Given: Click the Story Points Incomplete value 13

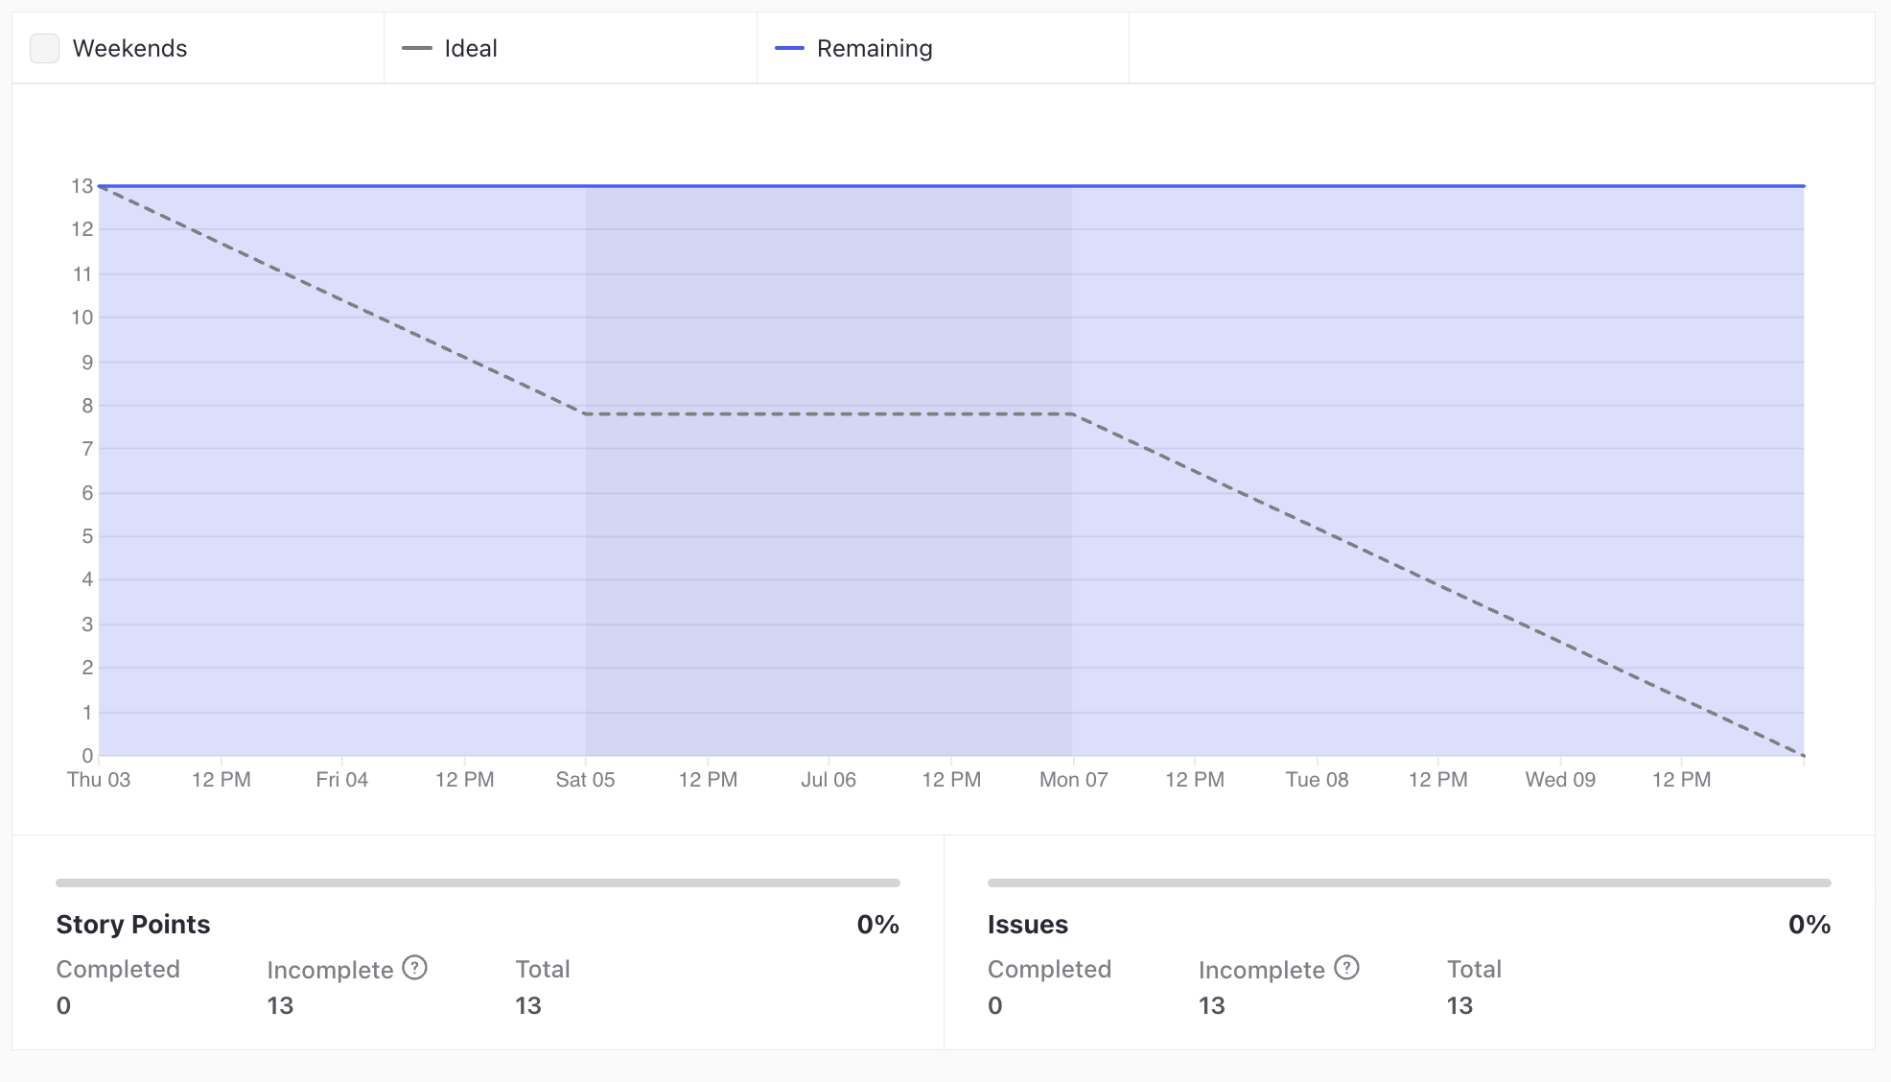Looking at the screenshot, I should point(280,1005).
